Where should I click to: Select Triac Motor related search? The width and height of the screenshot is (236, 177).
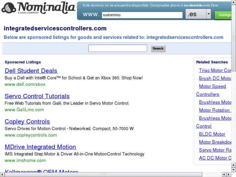coord(215,70)
